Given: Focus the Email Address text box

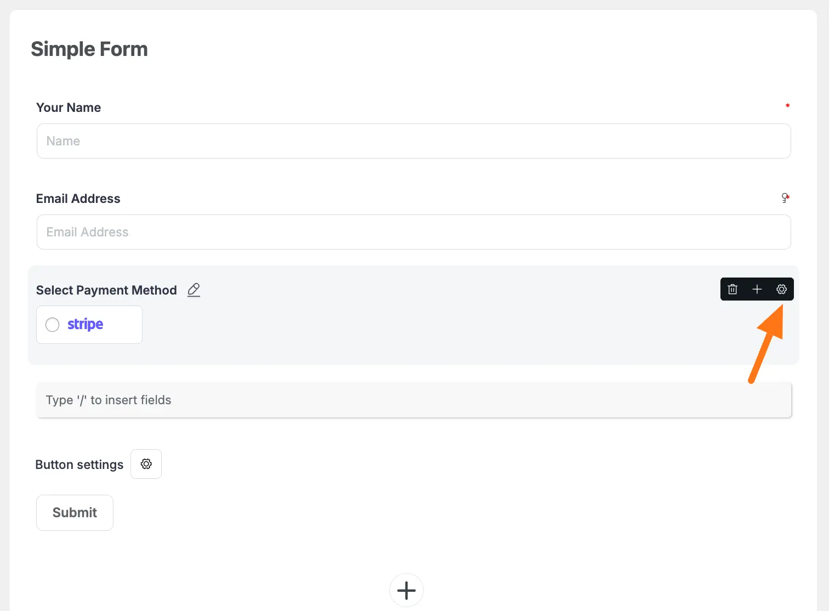Looking at the screenshot, I should pos(413,232).
